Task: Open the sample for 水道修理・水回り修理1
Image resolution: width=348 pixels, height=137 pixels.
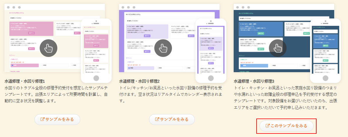Action: [x=57, y=119]
